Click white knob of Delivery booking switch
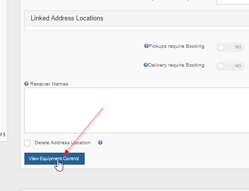Image resolution: width=249 pixels, height=191 pixels. pyautogui.click(x=221, y=66)
